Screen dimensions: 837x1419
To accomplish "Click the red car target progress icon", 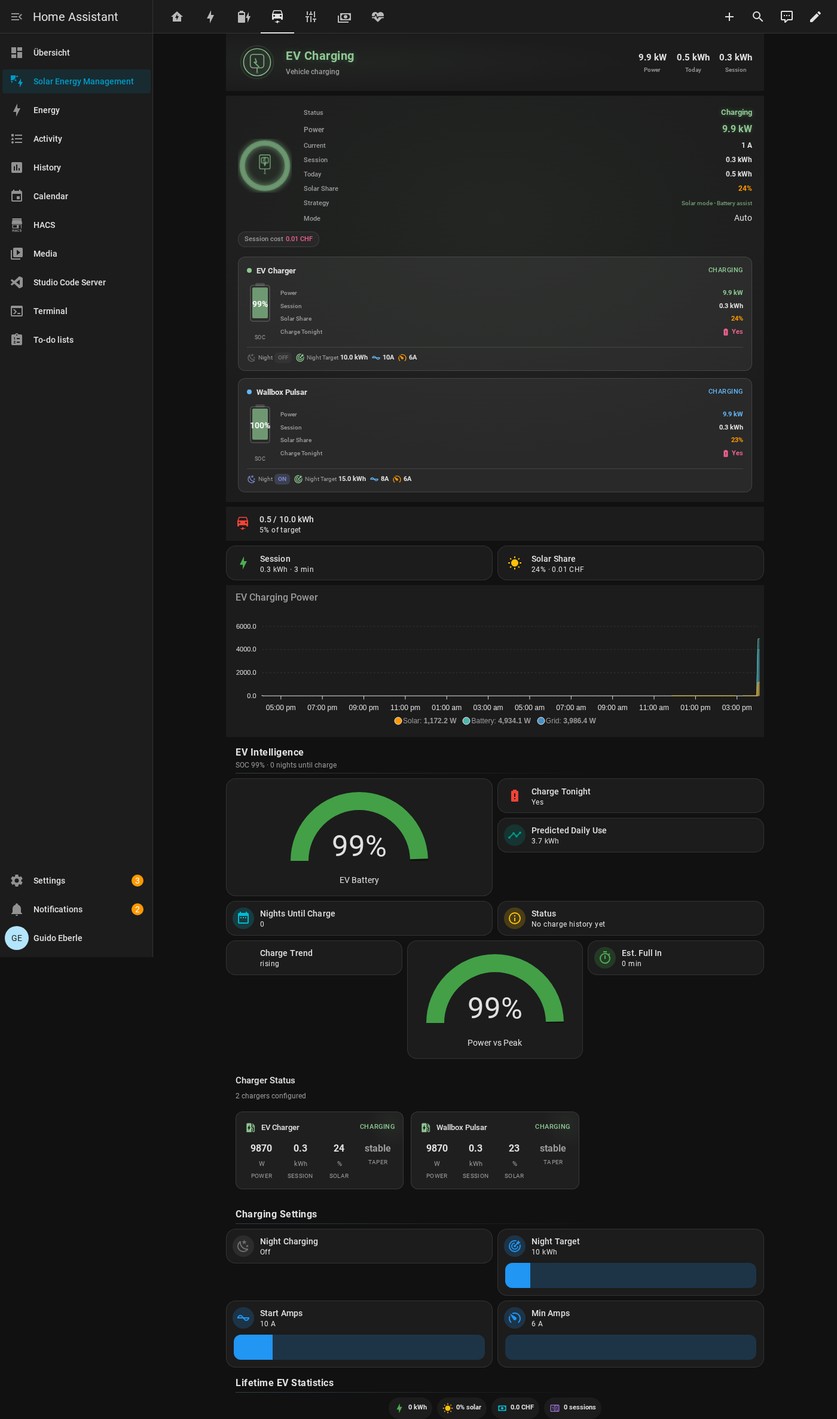I will click(243, 523).
